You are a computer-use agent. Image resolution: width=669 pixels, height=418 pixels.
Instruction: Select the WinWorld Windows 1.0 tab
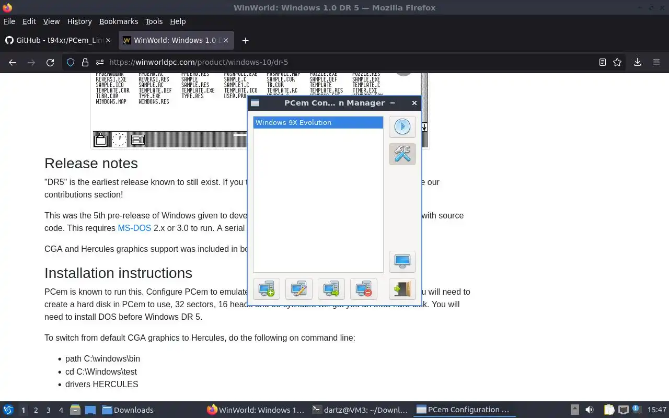pyautogui.click(x=177, y=40)
